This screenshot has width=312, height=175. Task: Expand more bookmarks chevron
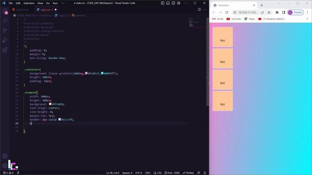click(x=307, y=19)
